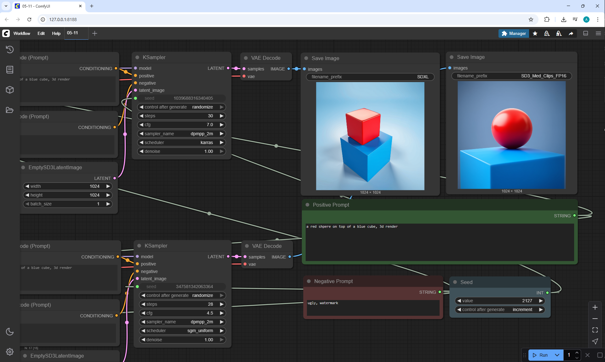Open the node library list icon
This screenshot has width=605, height=362.
click(10, 70)
